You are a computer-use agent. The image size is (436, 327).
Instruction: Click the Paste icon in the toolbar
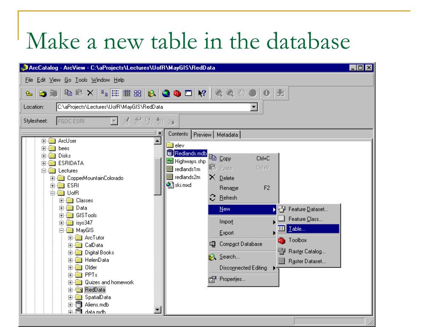click(x=79, y=93)
